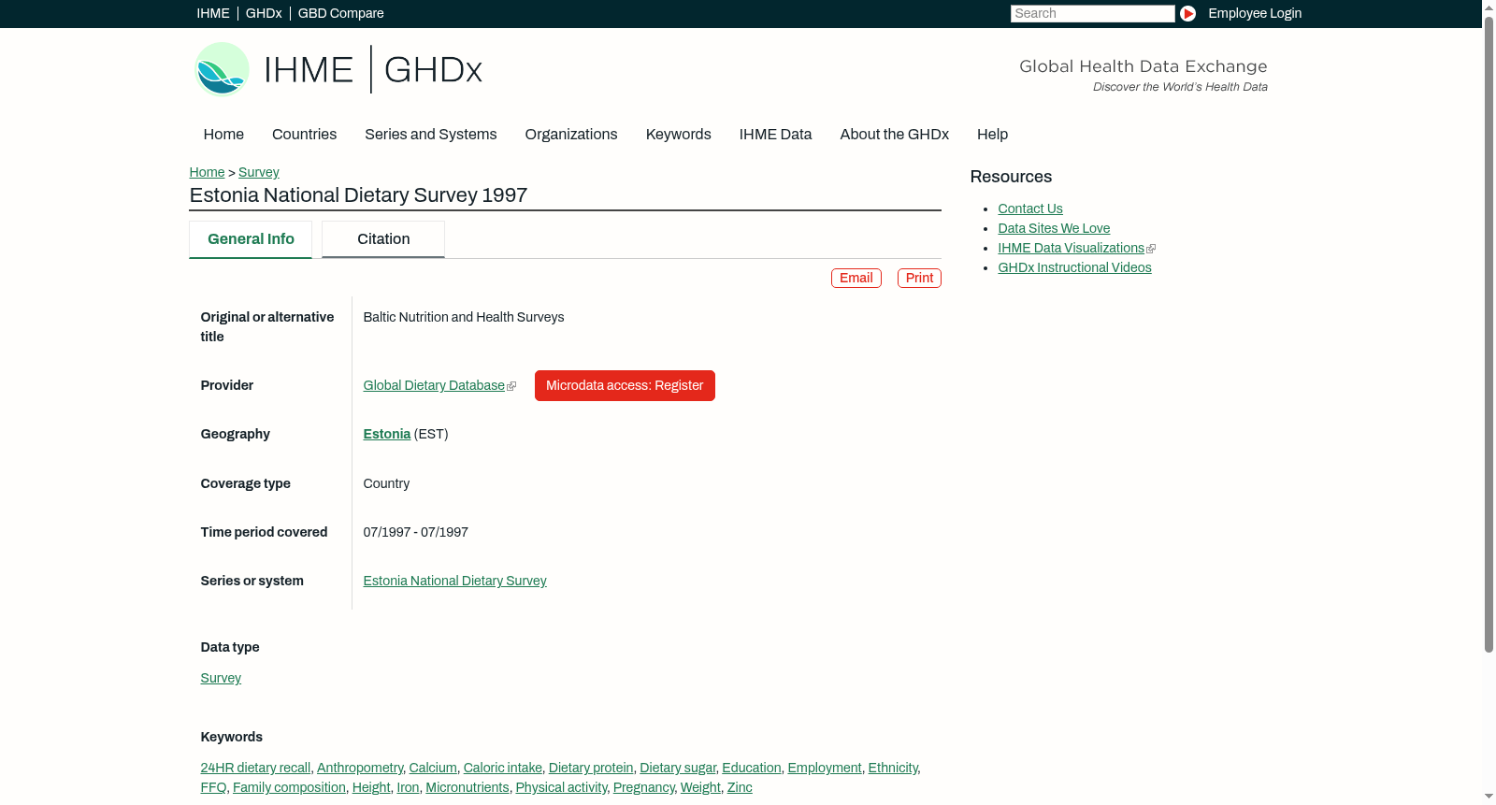Switch to the Citation tab

(383, 239)
